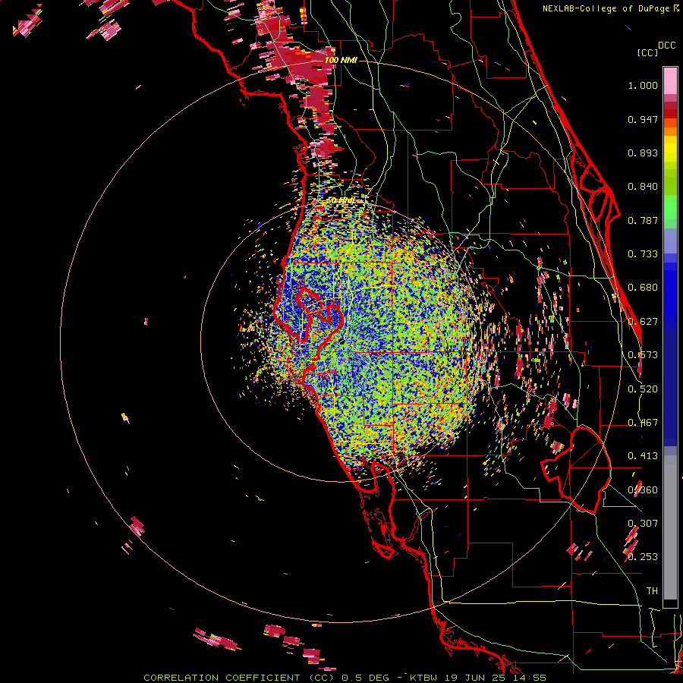Image resolution: width=683 pixels, height=683 pixels.
Task: Select the 0.840 scale value
Action: click(x=643, y=187)
